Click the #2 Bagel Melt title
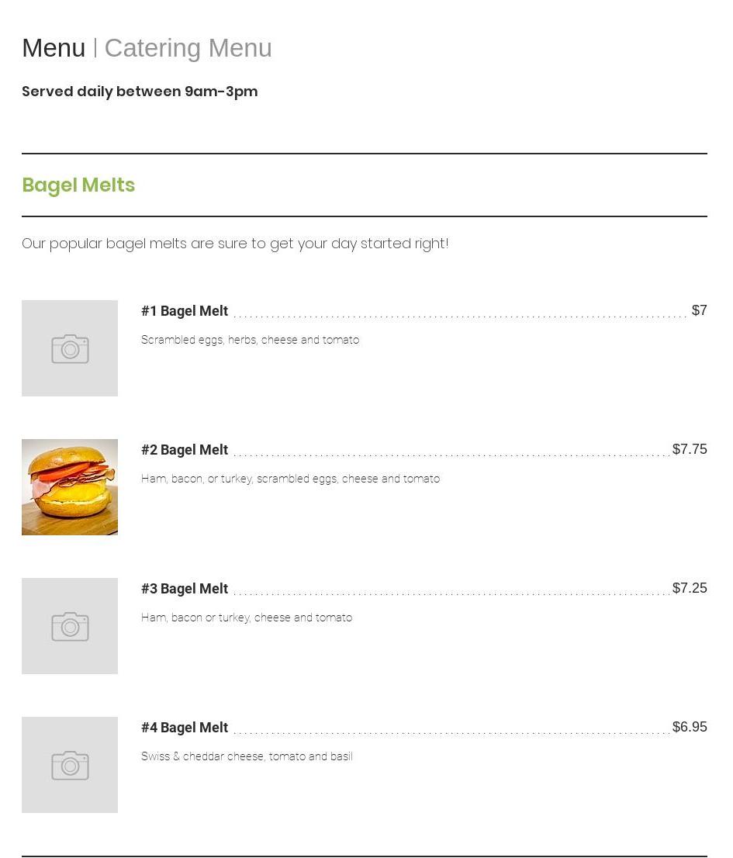The image size is (733, 858). 185,450
